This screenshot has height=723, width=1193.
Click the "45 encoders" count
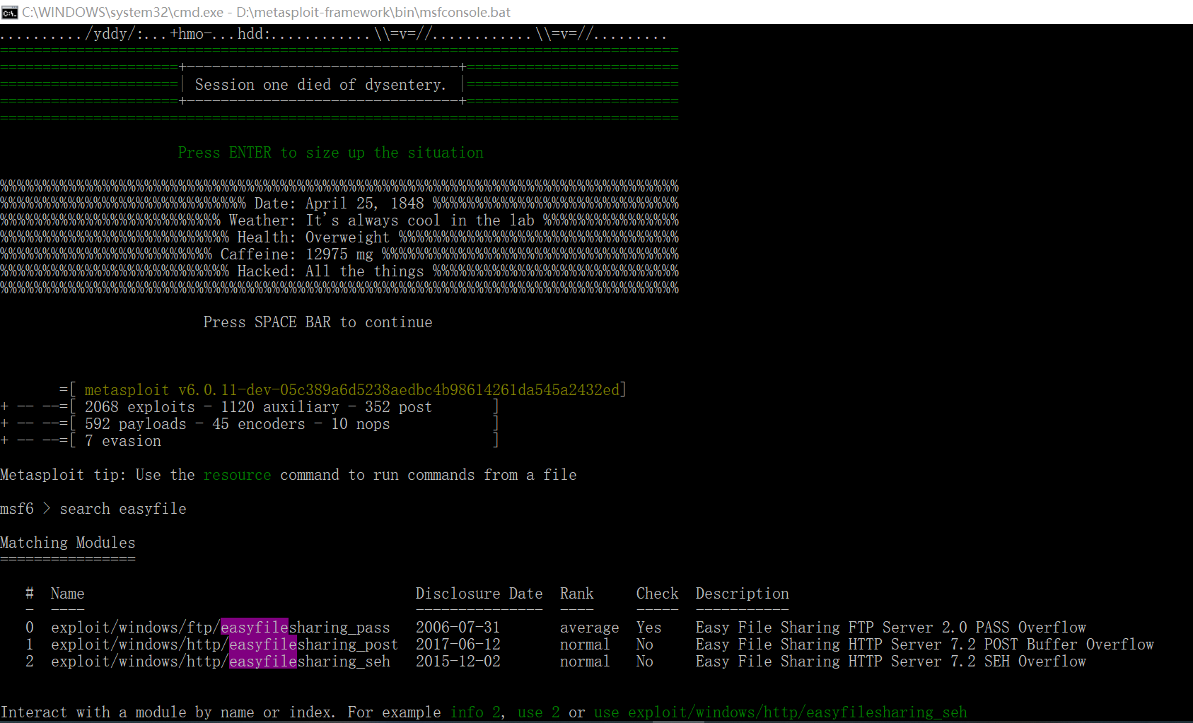(258, 424)
